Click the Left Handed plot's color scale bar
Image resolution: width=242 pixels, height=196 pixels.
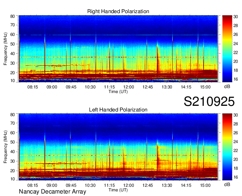pos(227,147)
